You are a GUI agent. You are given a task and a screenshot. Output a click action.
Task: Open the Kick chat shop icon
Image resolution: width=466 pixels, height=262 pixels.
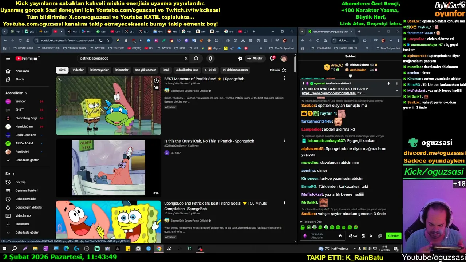[363, 236]
